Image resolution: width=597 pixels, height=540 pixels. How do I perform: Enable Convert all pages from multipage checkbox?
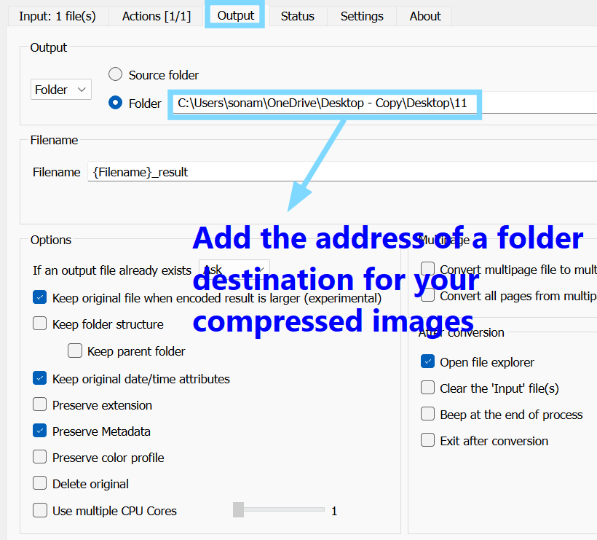(427, 295)
